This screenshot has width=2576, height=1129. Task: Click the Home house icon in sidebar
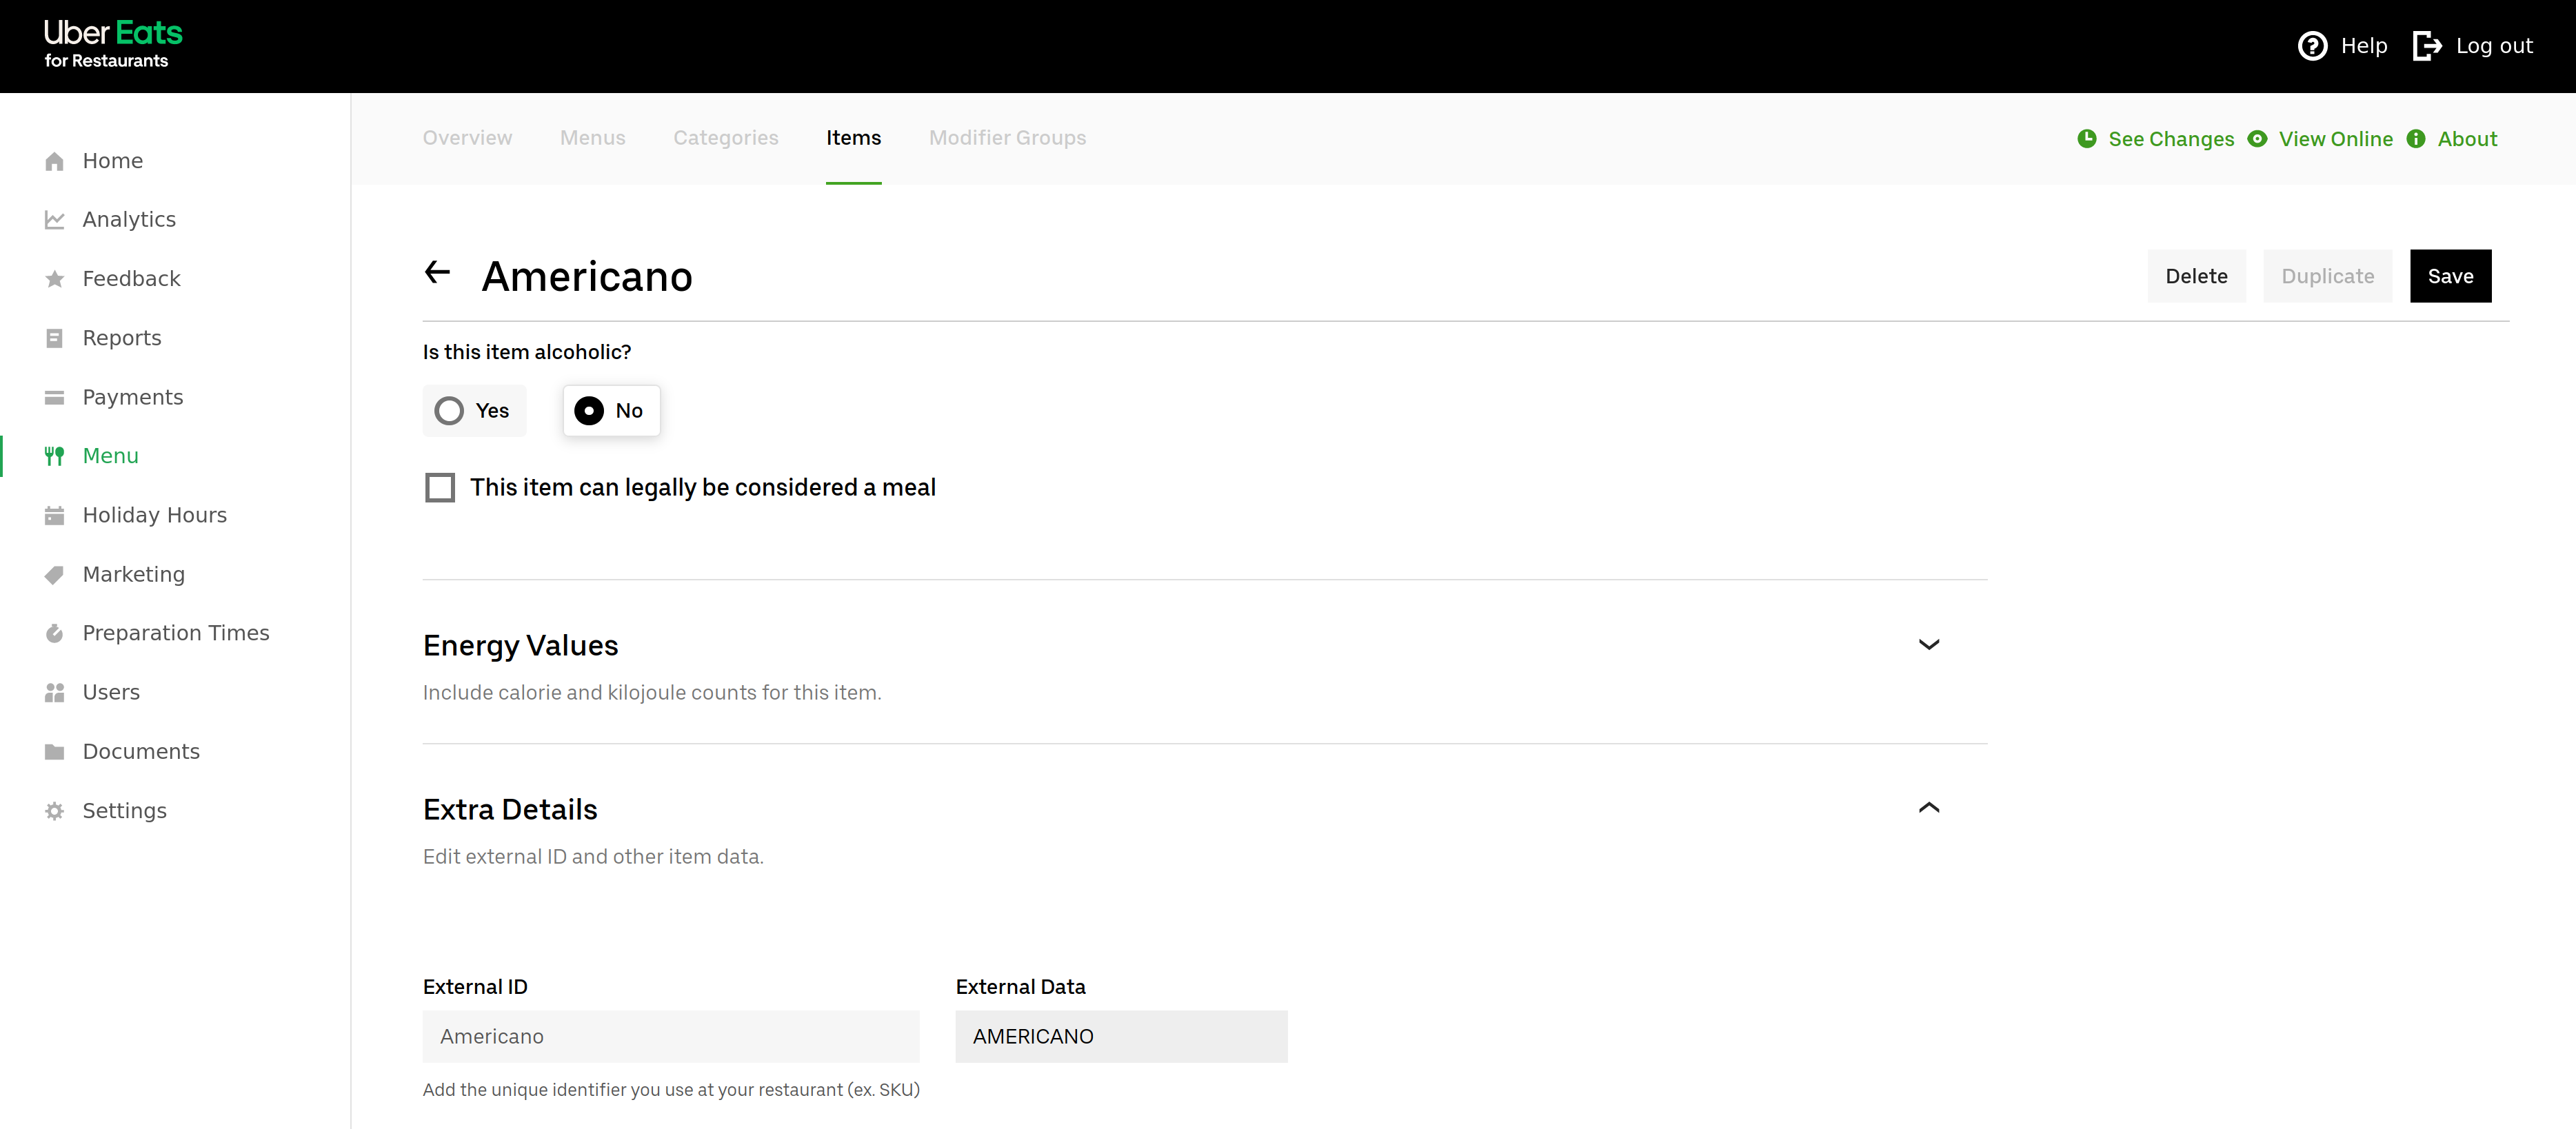[x=55, y=161]
